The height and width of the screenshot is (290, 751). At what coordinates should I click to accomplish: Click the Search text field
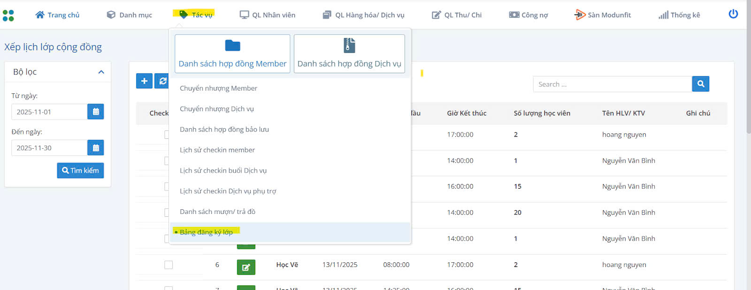click(612, 84)
